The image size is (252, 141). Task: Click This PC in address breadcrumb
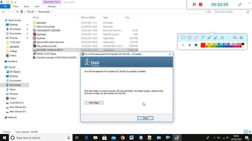tap(31, 12)
